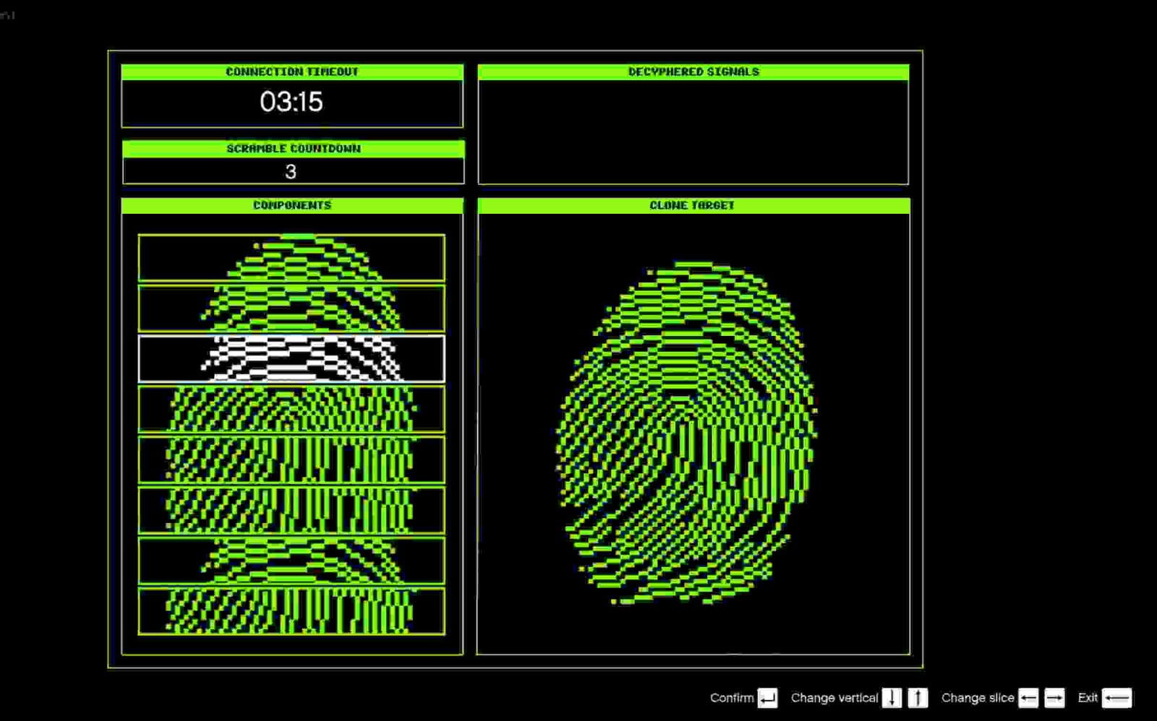Screen dimensions: 1157x721
Task: Select the seventh fingerprint component slice
Action: point(291,561)
